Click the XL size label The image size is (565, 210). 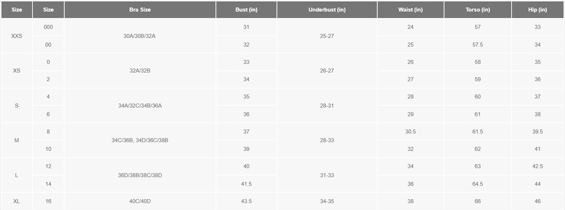(16, 201)
